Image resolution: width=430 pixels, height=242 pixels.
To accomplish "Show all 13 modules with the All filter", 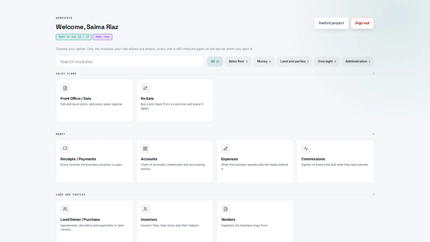I will pos(215,62).
